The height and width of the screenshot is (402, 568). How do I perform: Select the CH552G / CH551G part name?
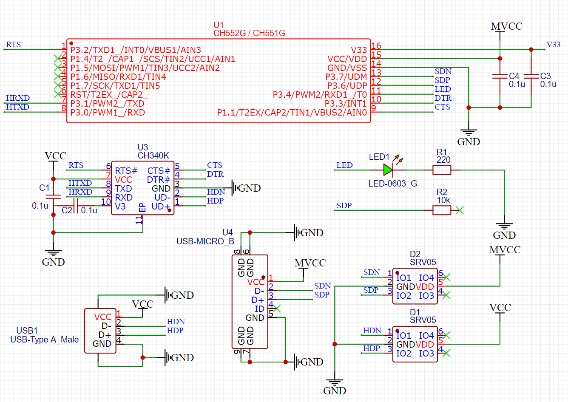click(249, 33)
